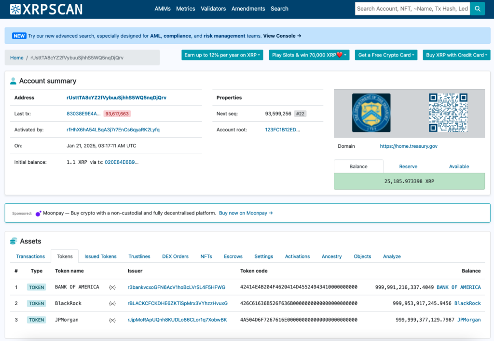Open the Treasury seal avatar image

pyautogui.click(x=371, y=113)
